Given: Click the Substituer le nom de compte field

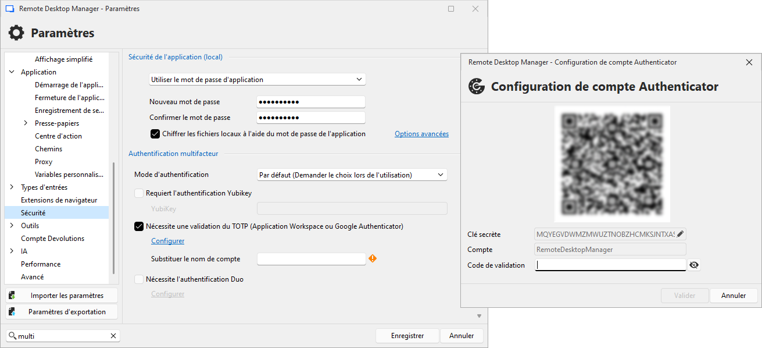Looking at the screenshot, I should pos(311,259).
